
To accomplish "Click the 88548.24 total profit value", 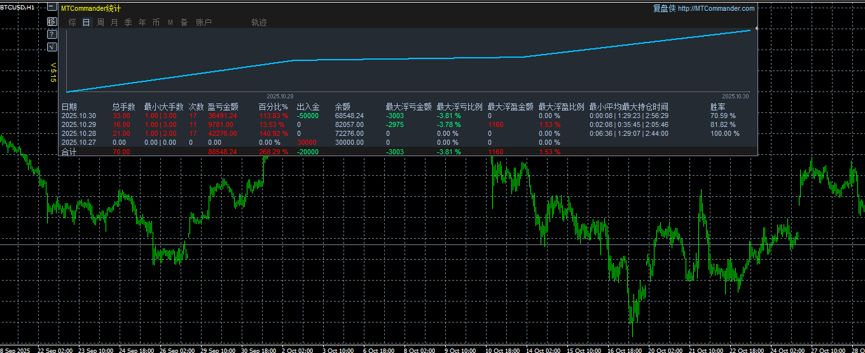I will point(223,152).
